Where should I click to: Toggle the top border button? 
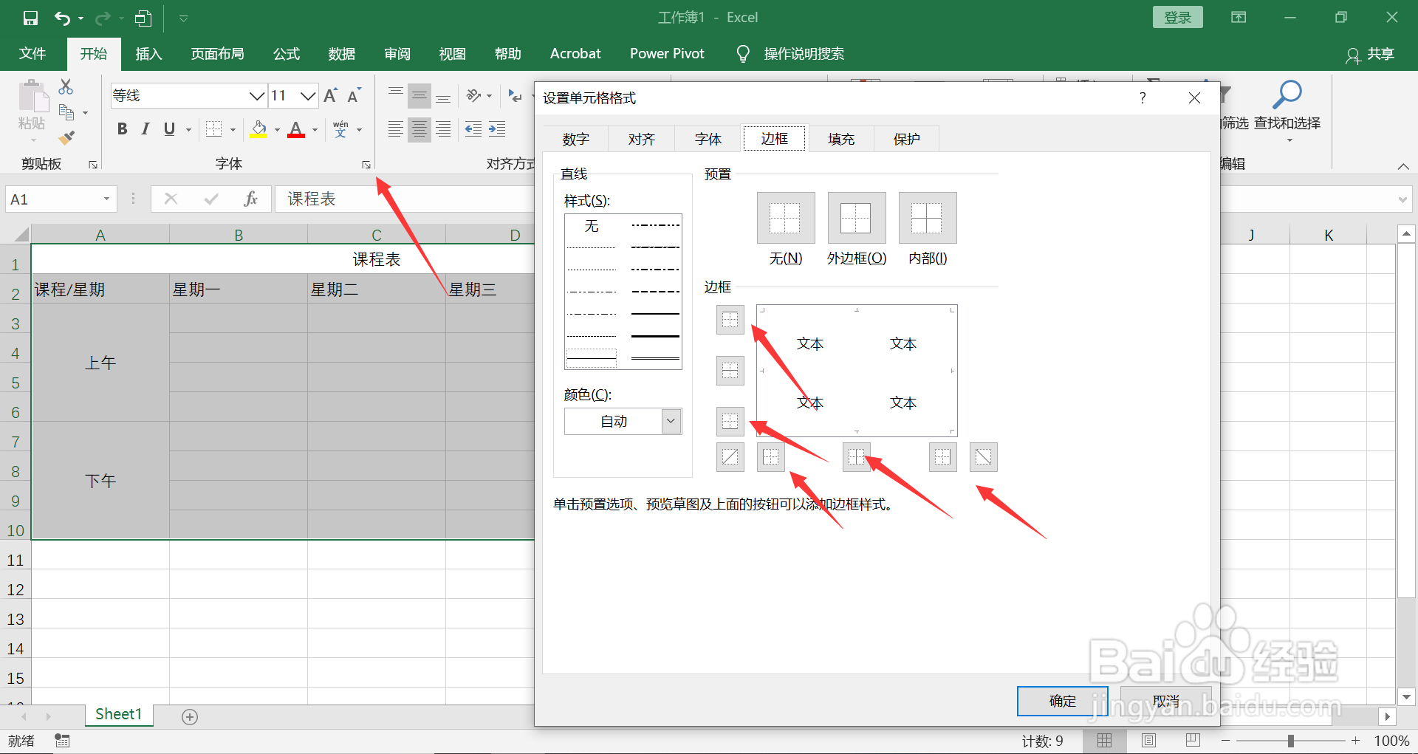click(x=730, y=320)
